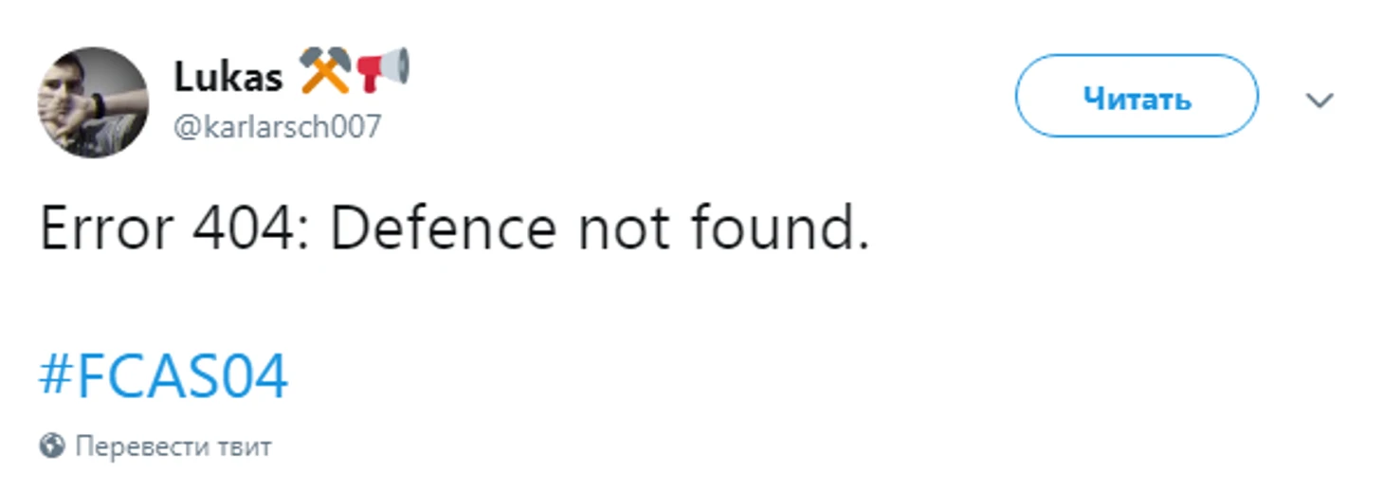Open the @karlarsch007 handle
Image resolution: width=1384 pixels, height=492 pixels.
(277, 126)
